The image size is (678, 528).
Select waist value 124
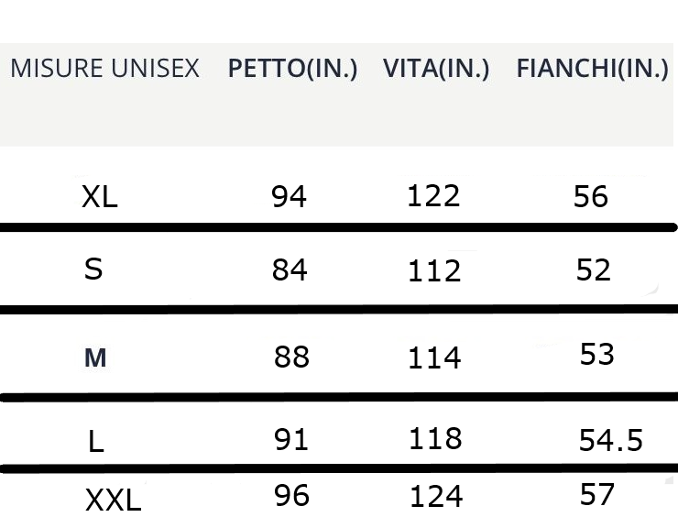[433, 498]
